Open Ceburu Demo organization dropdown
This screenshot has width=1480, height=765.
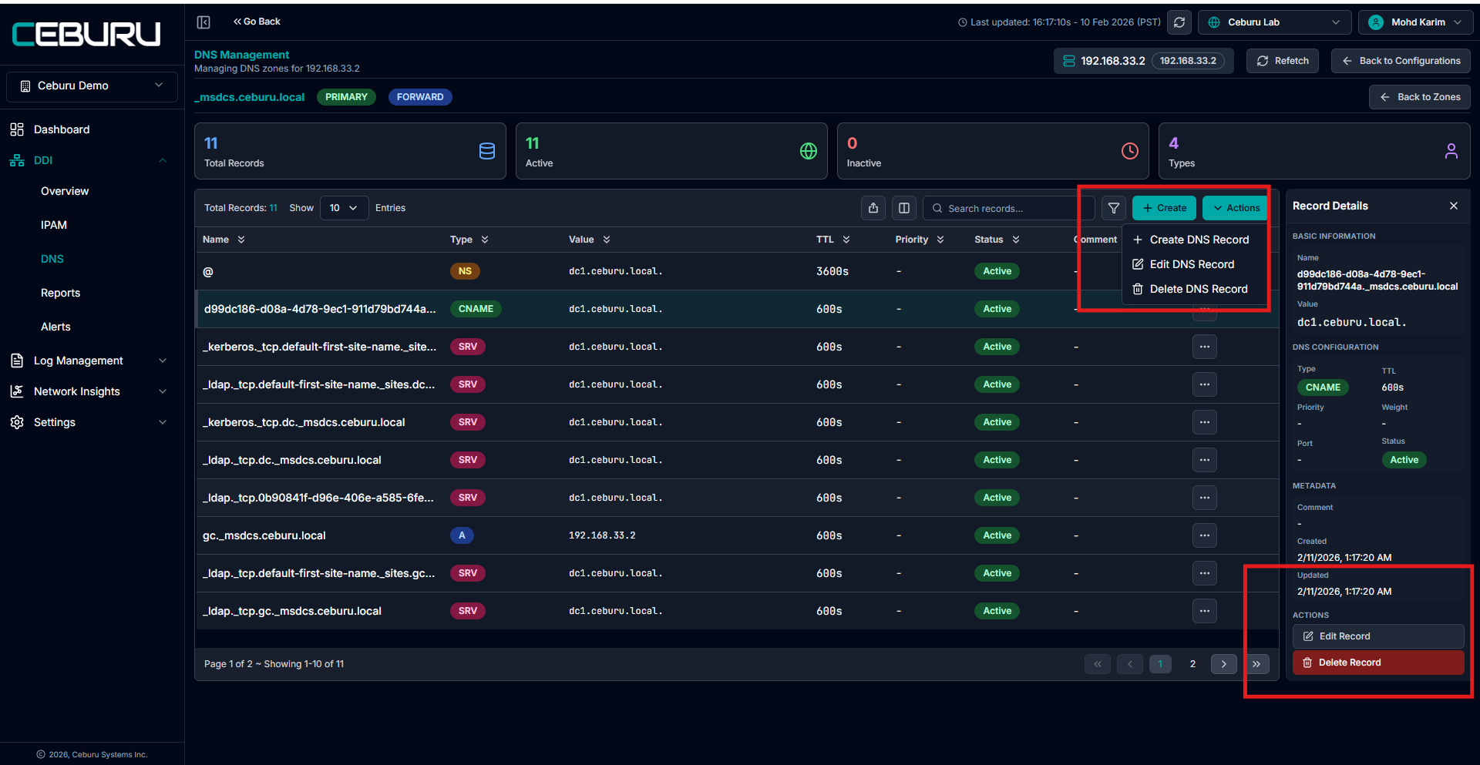coord(92,86)
